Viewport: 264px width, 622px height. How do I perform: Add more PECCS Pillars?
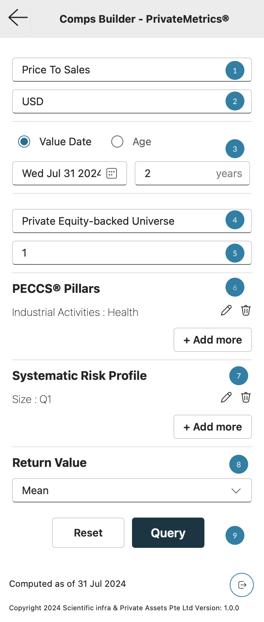click(x=213, y=340)
